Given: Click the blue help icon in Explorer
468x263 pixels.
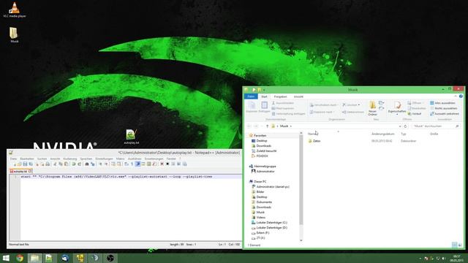Looking at the screenshot, I should coord(461,96).
